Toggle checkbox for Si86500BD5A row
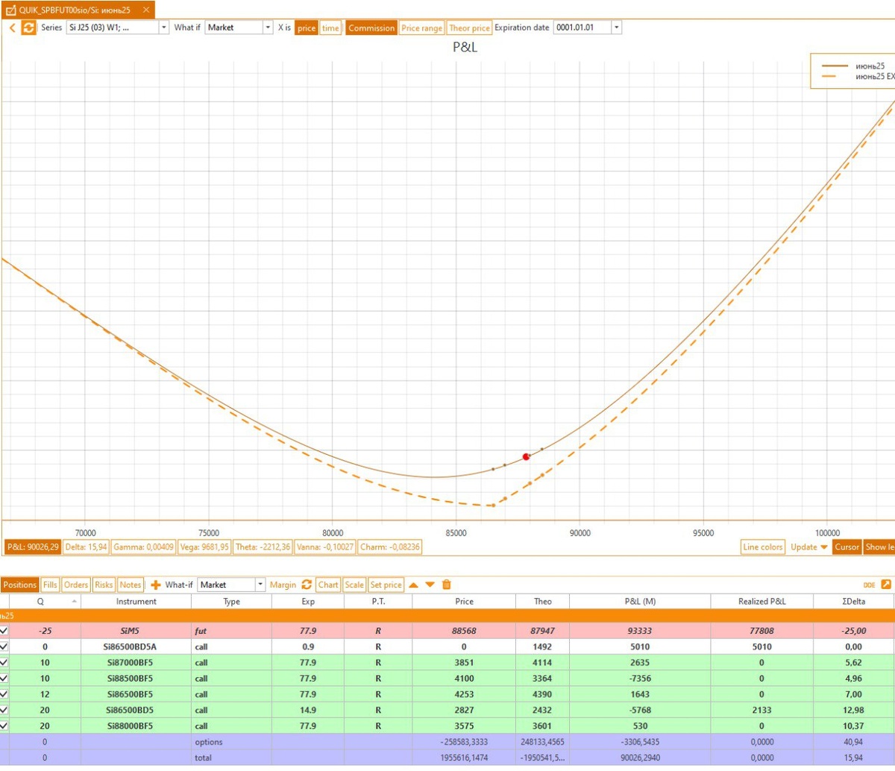 click(x=4, y=646)
